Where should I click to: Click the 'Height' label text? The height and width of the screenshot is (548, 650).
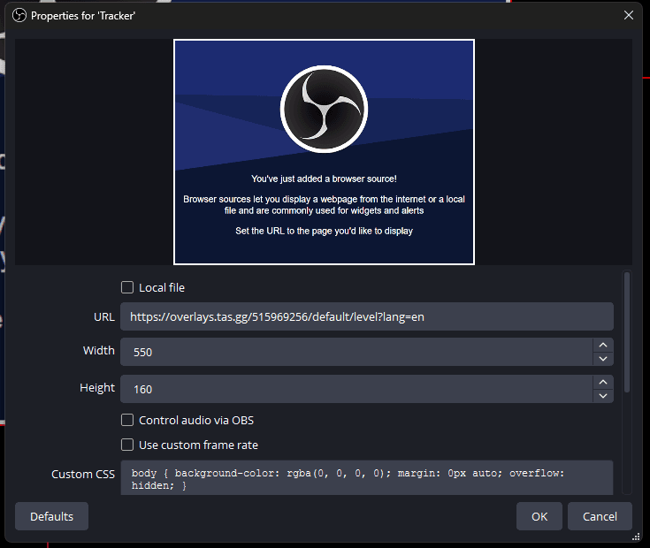[x=97, y=388]
